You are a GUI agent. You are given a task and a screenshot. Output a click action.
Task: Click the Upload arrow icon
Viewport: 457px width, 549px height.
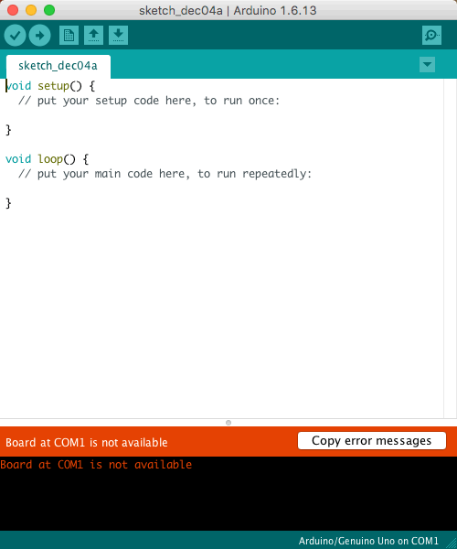click(x=40, y=36)
